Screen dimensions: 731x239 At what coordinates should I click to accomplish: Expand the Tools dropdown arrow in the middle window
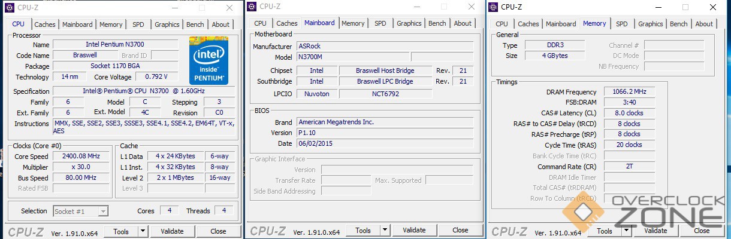385,230
